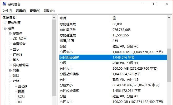
Task: Click the value 1,049,624,576 字节
Action: [x=126, y=74]
